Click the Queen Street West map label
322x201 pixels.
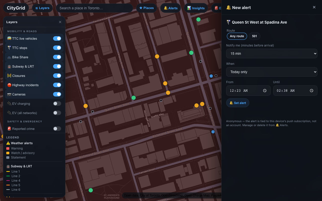(117, 107)
